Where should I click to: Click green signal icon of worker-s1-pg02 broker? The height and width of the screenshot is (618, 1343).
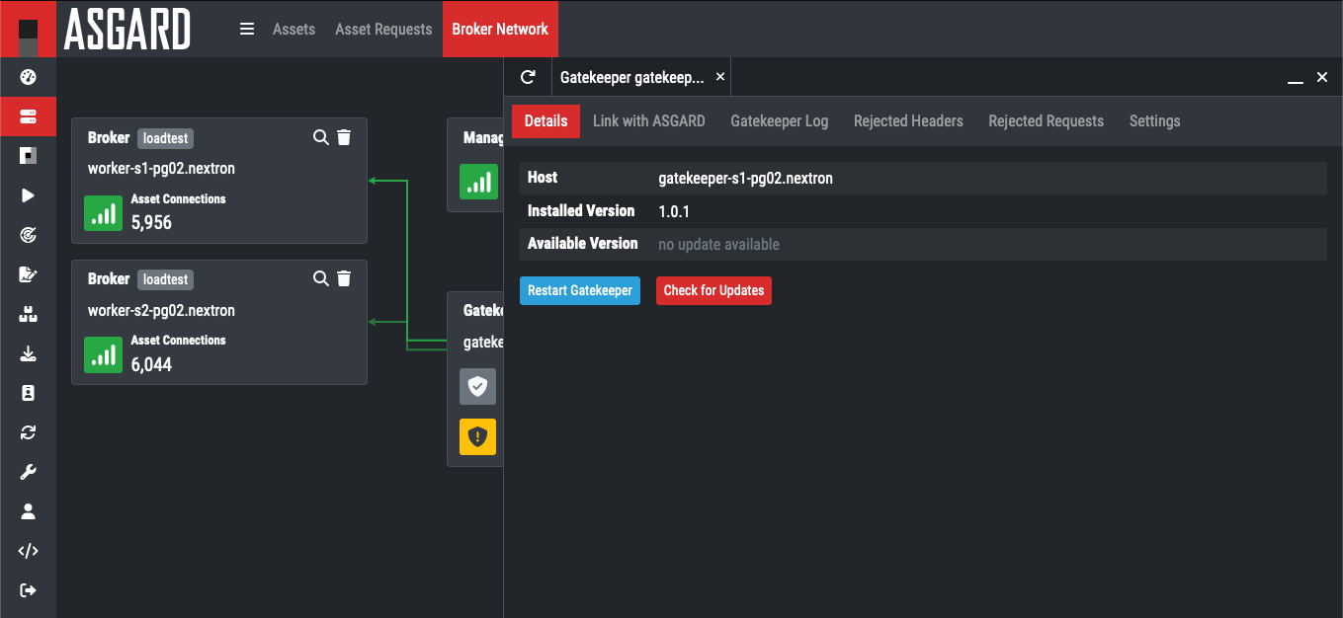(103, 213)
